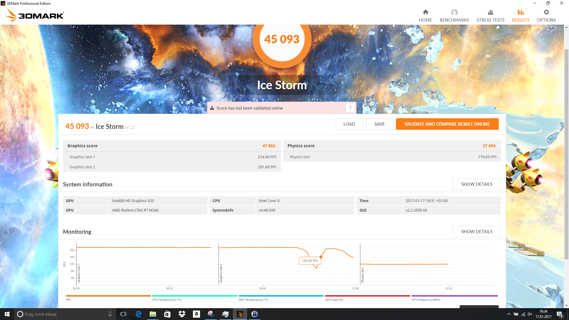This screenshot has width=569, height=320.
Task: Open the OPTIONS tab
Action: tap(546, 16)
